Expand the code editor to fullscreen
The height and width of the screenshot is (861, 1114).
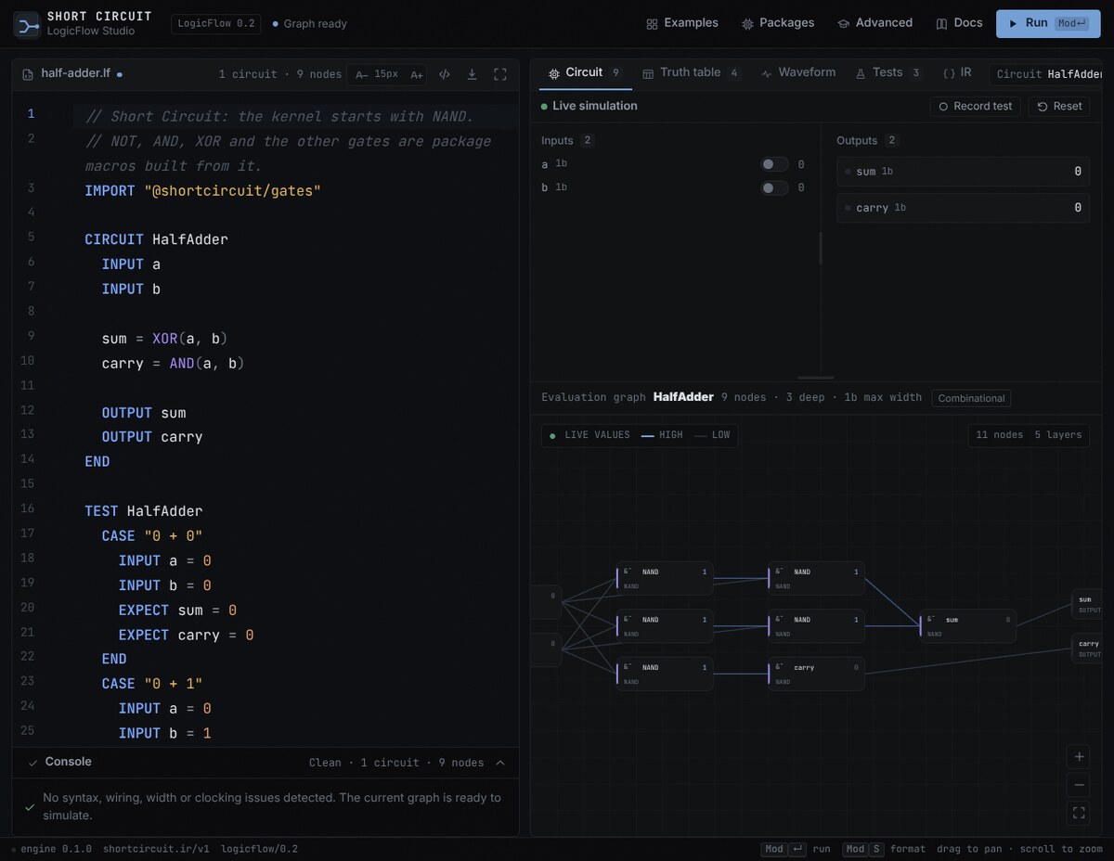click(499, 74)
